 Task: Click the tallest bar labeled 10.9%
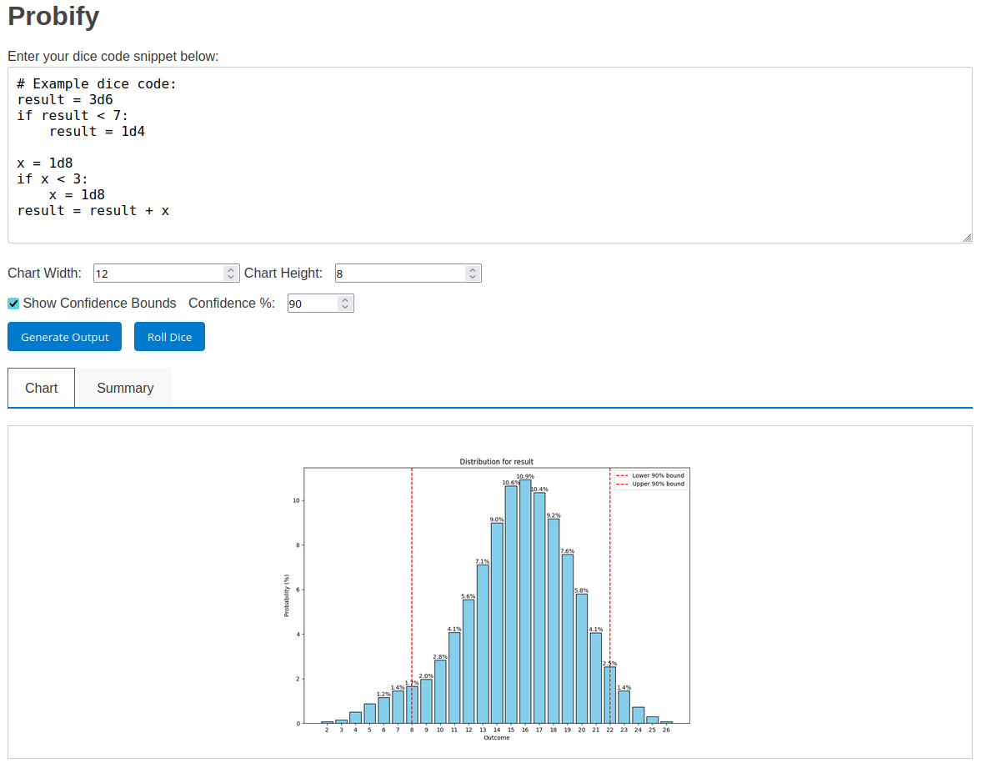[525, 600]
